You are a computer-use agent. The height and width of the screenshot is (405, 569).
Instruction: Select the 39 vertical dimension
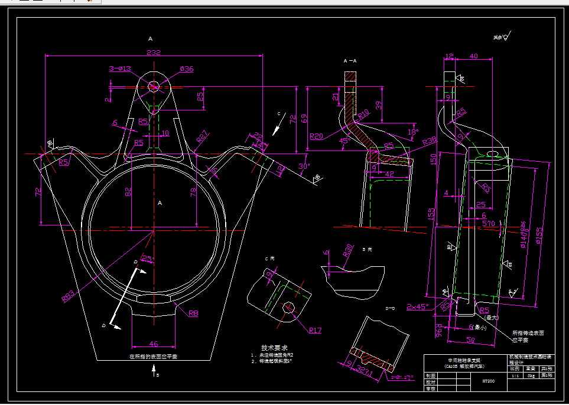[378, 106]
